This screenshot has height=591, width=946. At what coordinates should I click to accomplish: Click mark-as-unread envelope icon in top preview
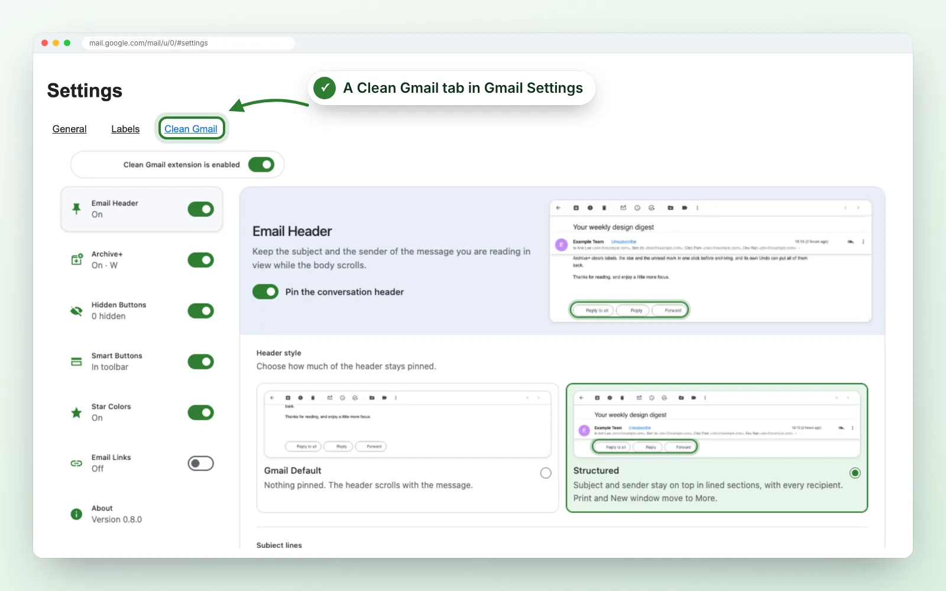(x=623, y=208)
